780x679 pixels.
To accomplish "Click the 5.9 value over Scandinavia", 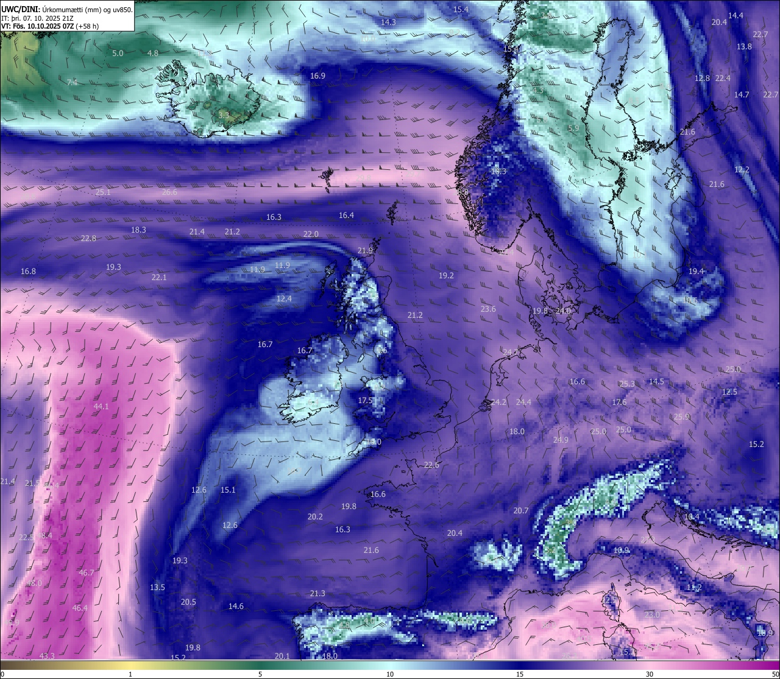I will (573, 128).
